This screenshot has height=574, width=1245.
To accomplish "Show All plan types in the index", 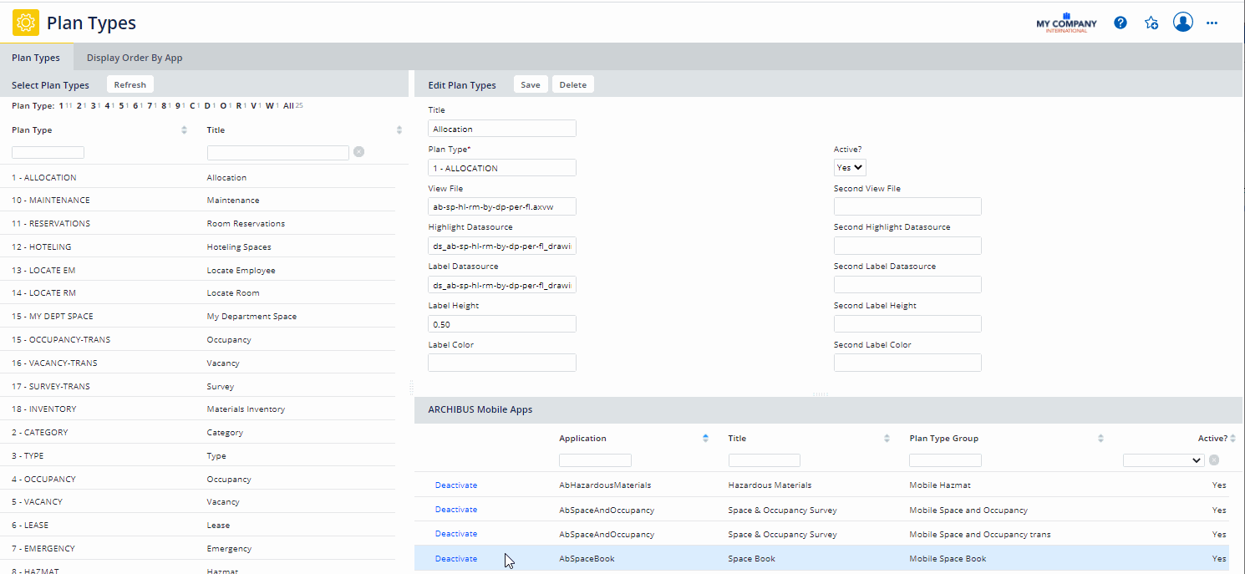I will (x=288, y=106).
